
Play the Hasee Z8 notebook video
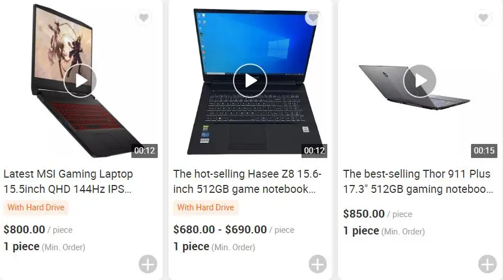(x=250, y=80)
